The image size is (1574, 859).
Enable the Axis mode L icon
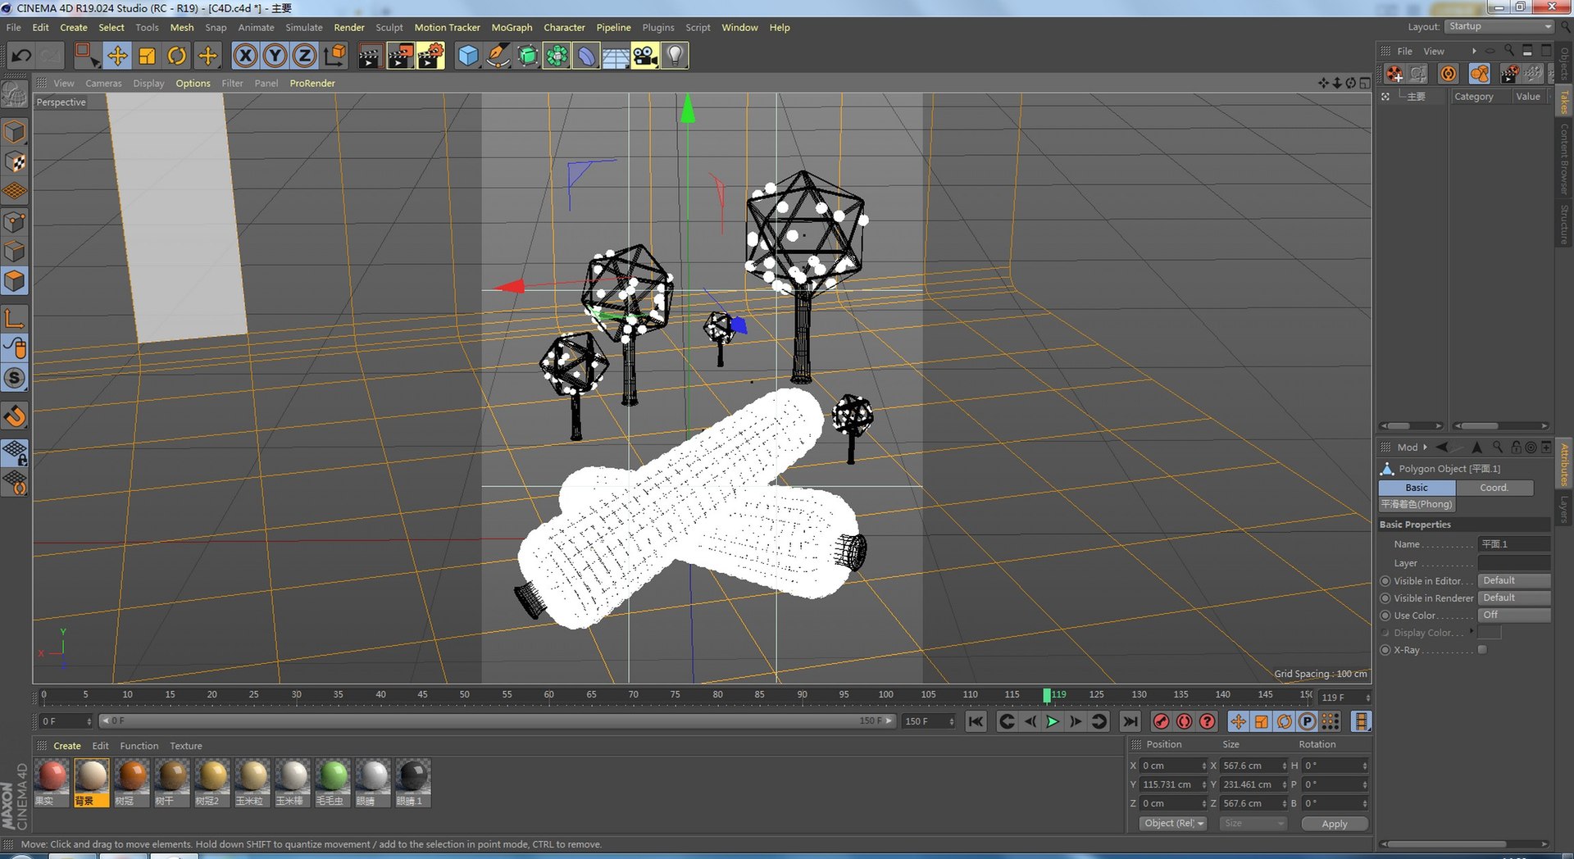(15, 319)
